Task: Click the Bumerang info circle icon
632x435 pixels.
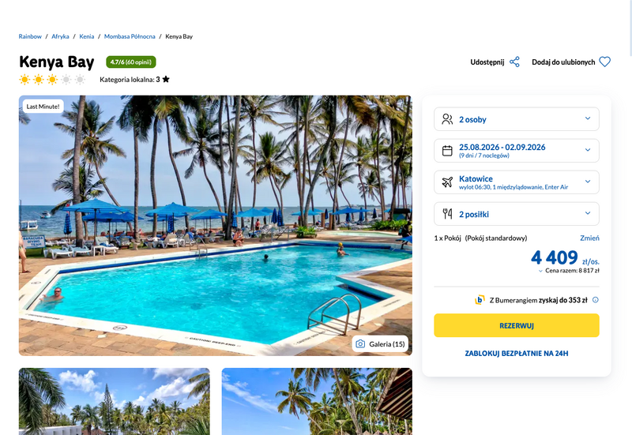Action: 596,300
